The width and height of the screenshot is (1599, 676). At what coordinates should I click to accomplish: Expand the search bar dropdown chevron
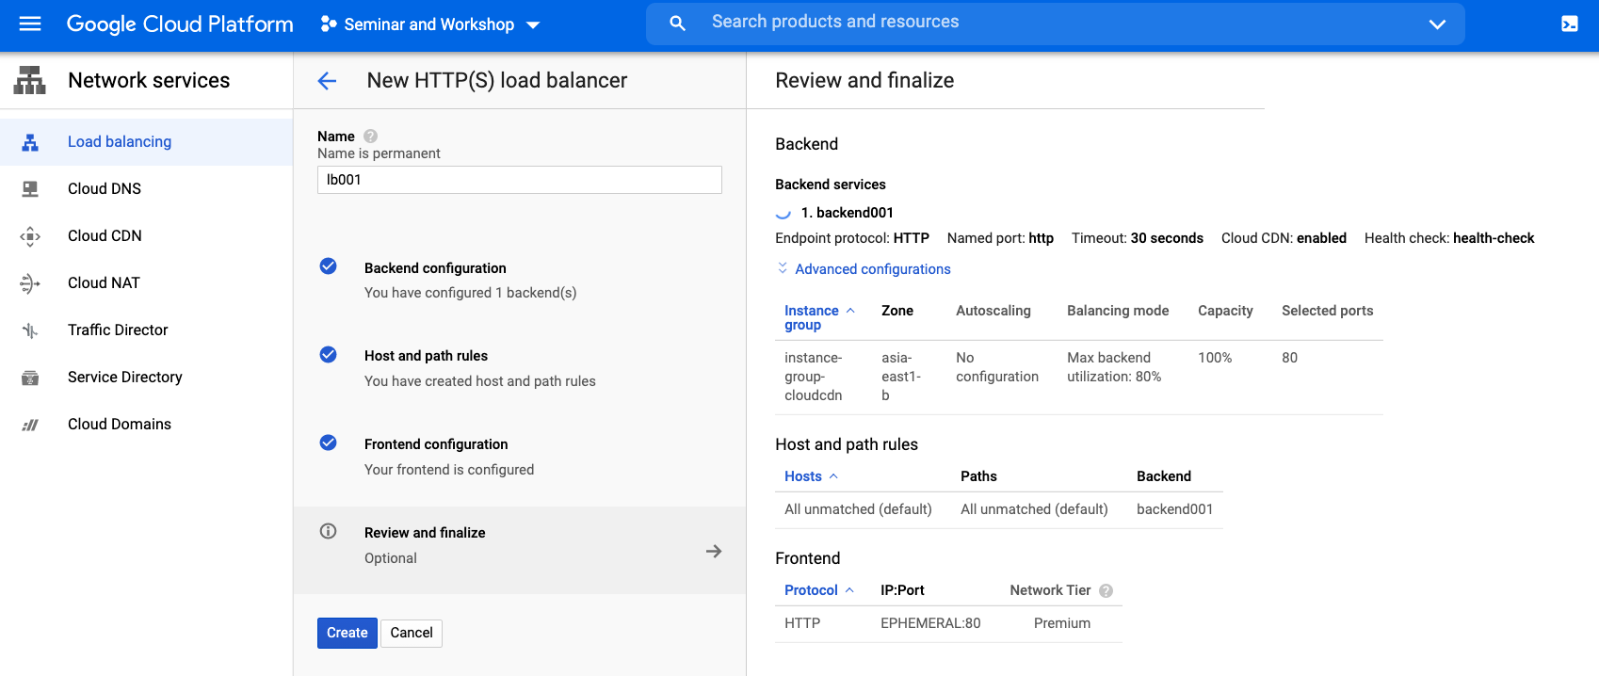(1437, 24)
